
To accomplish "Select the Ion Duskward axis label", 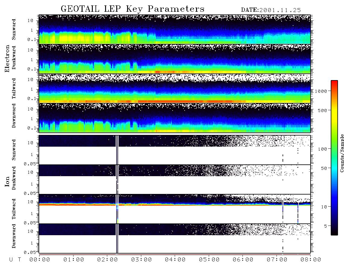I will (14, 178).
